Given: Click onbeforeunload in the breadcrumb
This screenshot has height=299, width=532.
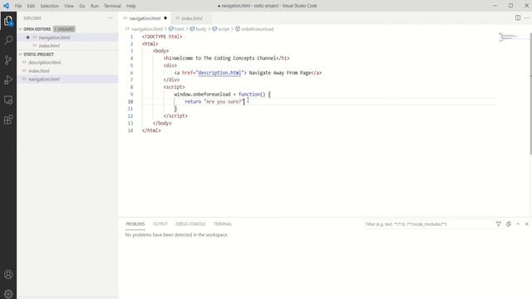Looking at the screenshot, I should [x=257, y=29].
